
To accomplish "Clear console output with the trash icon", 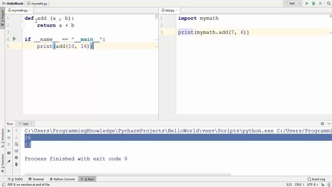I will (x=16, y=164).
